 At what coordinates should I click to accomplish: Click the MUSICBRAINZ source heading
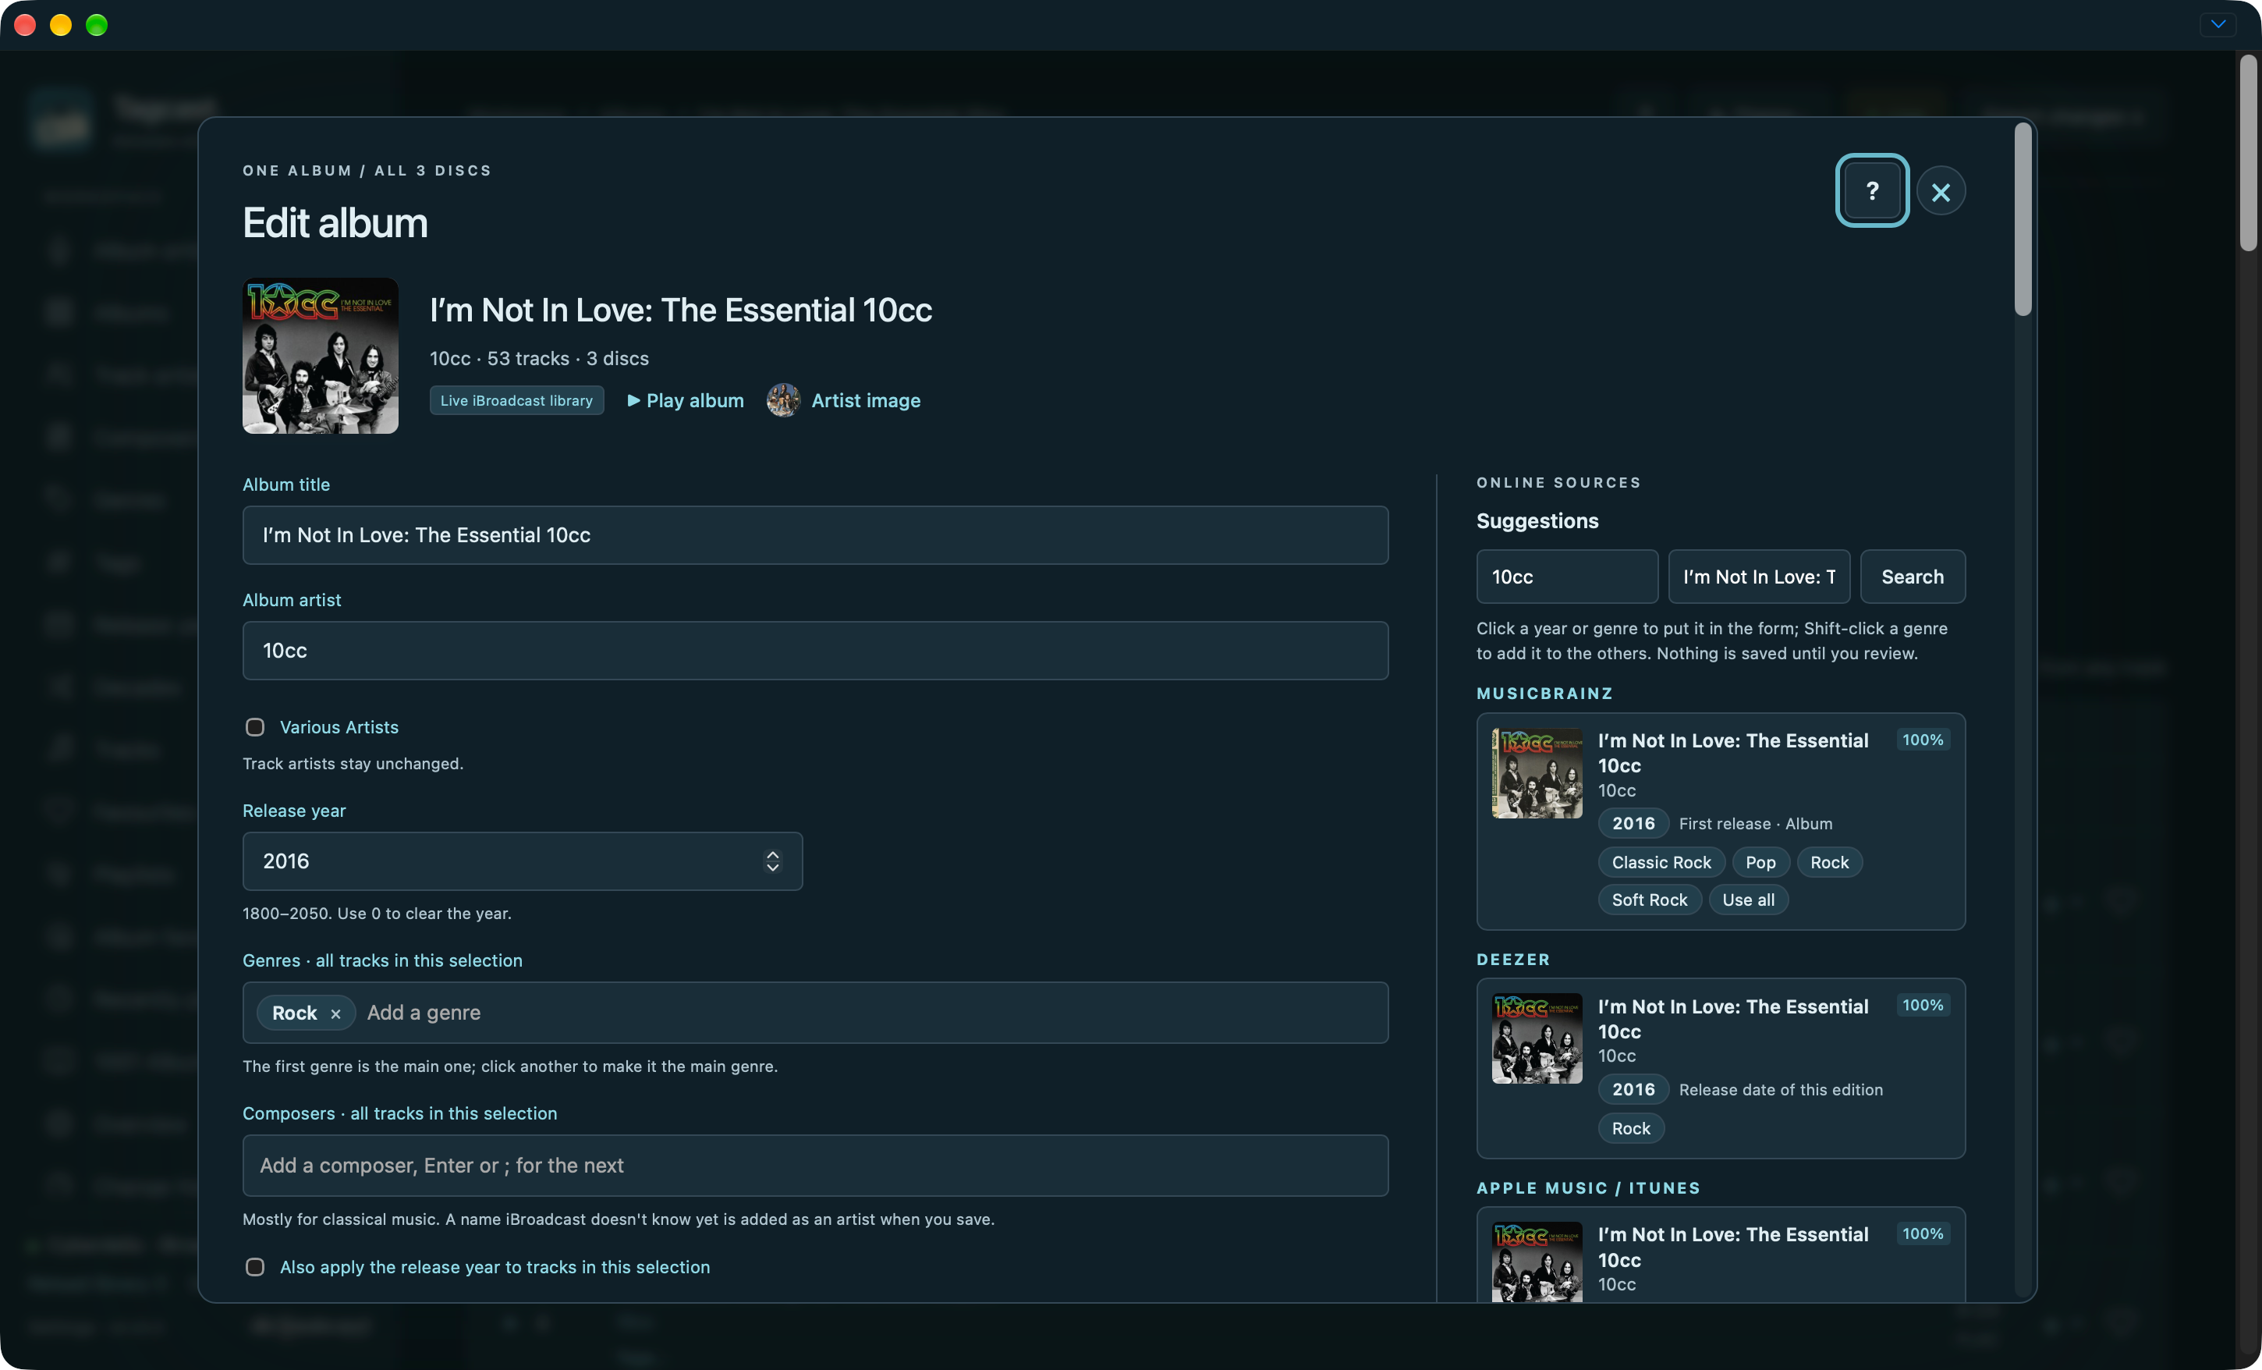[x=1544, y=694]
